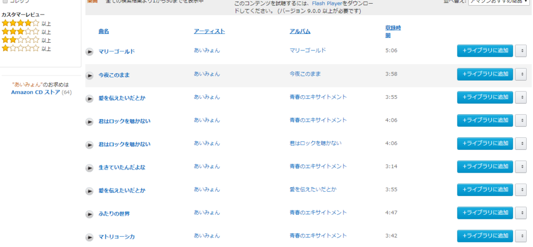Open album 青春のエキサイトメント in 生きていたんだよな row

pos(318,166)
